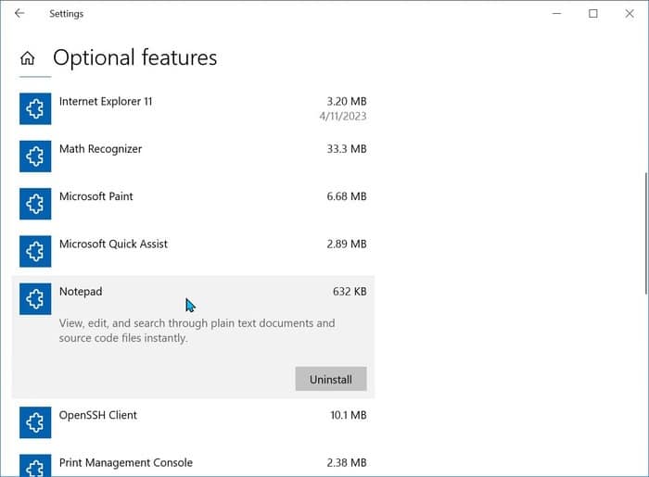This screenshot has height=477, width=649.
Task: Click the Optional features page heading
Action: (135, 57)
